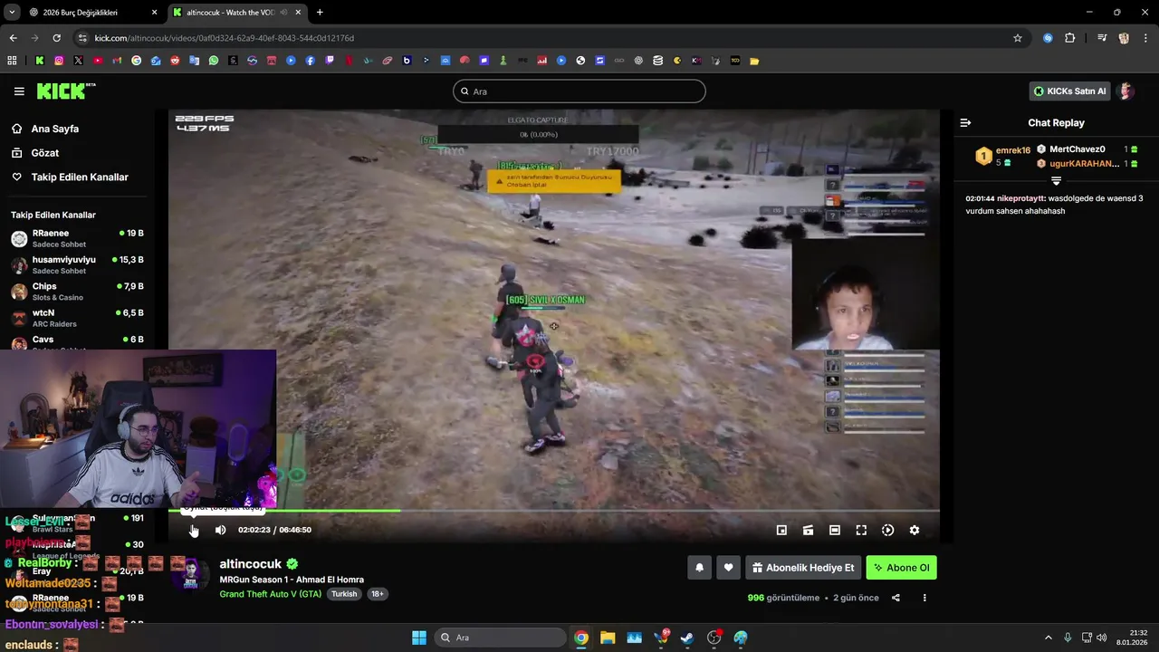This screenshot has width=1159, height=652.
Task: Open husamviyuviyu channel in sidebar
Action: tap(77, 264)
